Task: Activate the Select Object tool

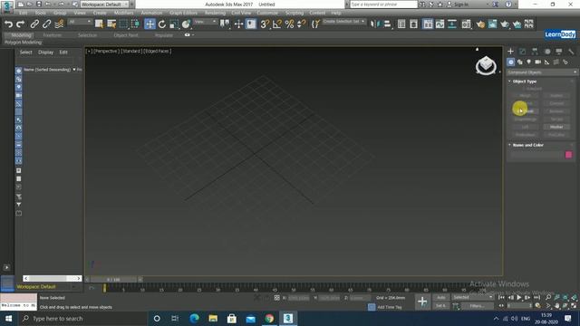Action: point(99,24)
